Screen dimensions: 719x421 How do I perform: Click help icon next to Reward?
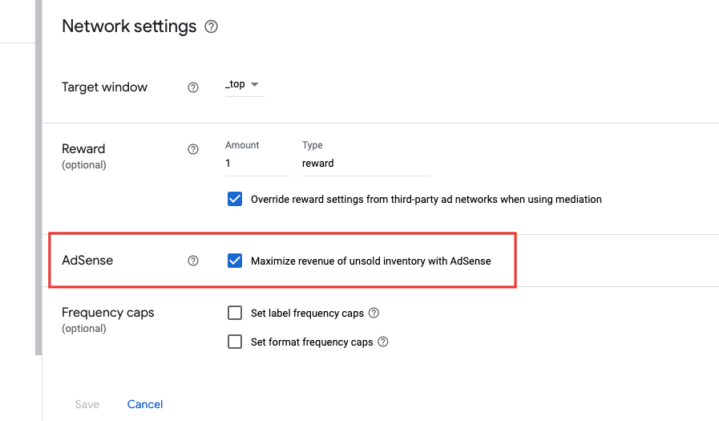coord(193,149)
